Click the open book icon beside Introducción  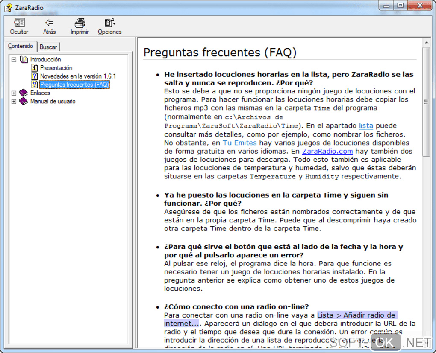coord(24,60)
